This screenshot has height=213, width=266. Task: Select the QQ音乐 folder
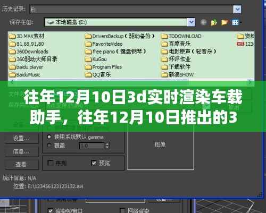98,74
